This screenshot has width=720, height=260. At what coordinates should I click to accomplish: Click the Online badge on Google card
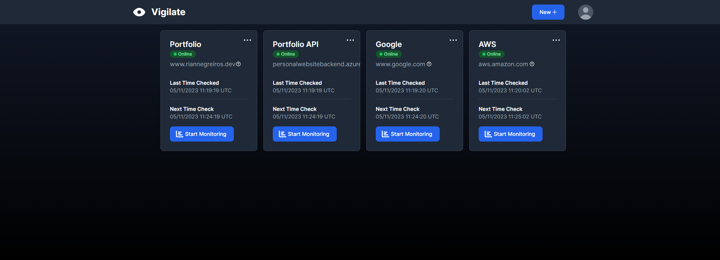[389, 54]
